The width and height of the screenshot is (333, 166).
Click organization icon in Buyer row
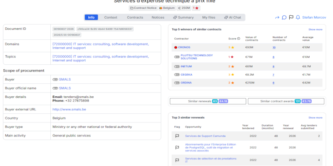[x=55, y=79]
